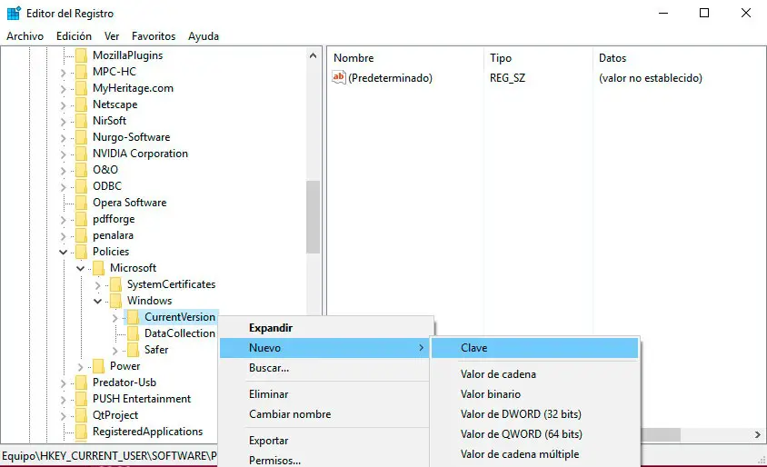Click the Predator-Usb folder icon
The width and height of the screenshot is (767, 467).
click(81, 383)
